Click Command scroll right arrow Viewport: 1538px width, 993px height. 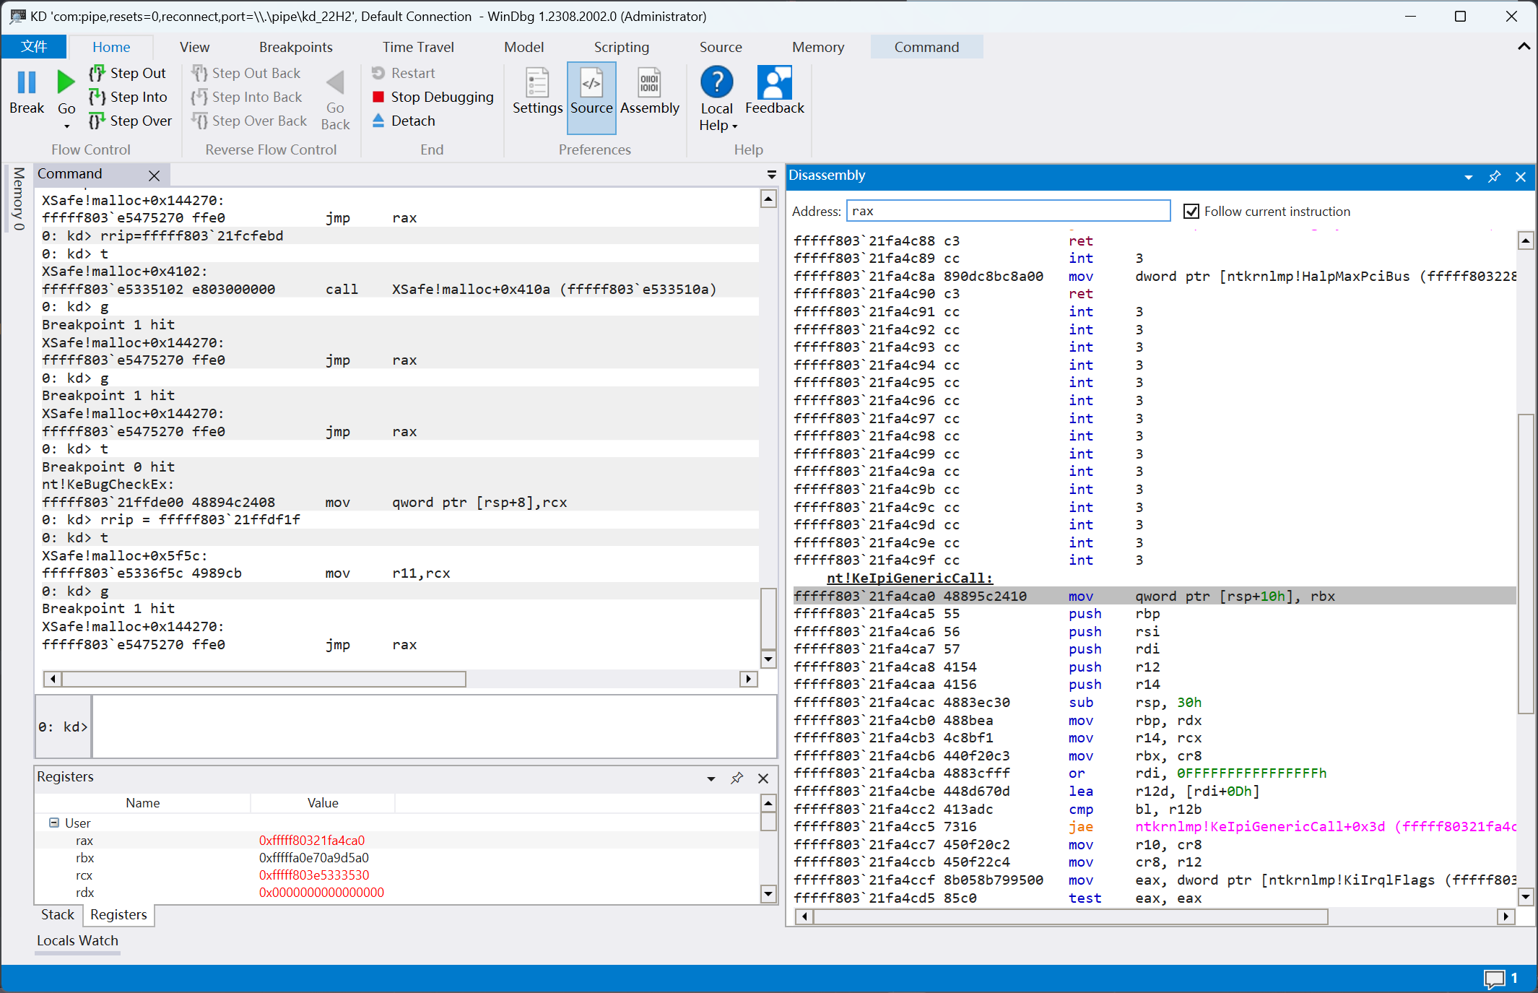tap(749, 679)
